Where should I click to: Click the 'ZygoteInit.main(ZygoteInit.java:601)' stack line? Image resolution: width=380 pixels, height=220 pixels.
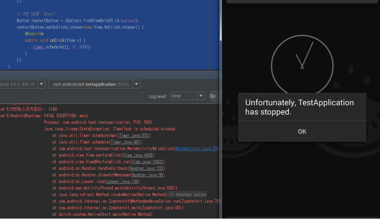click(x=118, y=208)
